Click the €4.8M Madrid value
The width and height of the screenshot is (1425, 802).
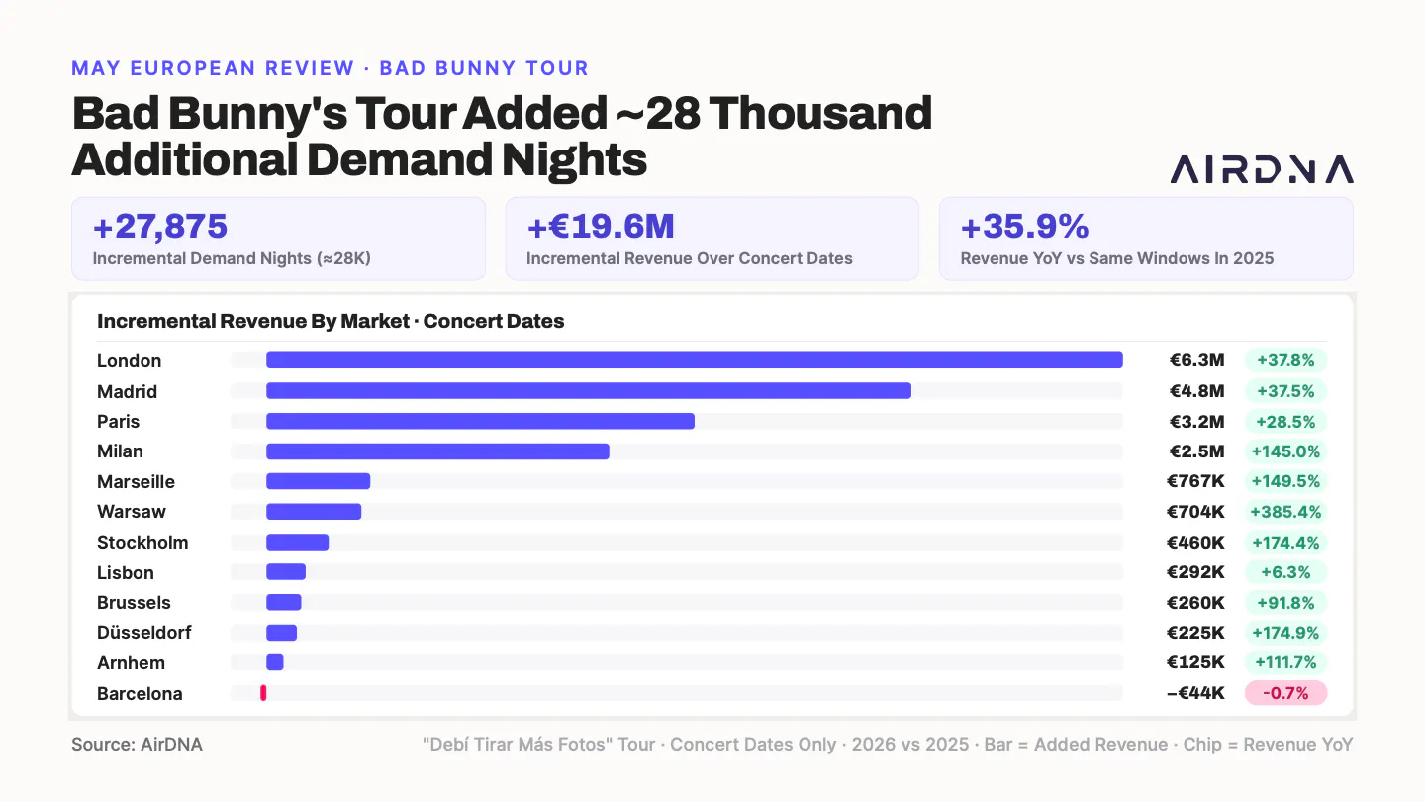tap(1196, 391)
